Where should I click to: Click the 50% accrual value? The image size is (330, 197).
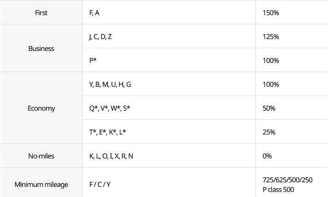pyautogui.click(x=269, y=108)
